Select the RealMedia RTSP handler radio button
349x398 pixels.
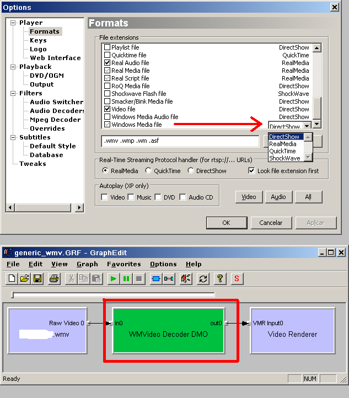105,170
